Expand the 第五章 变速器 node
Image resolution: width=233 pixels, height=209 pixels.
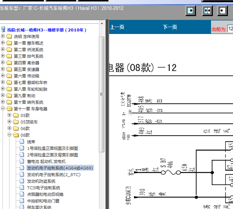pos(3,69)
